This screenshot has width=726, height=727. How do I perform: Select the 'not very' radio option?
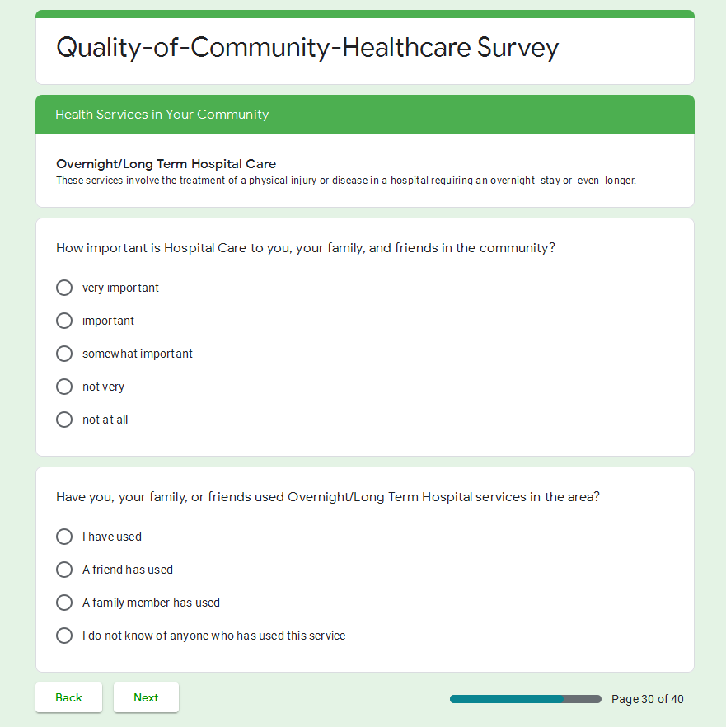pos(64,387)
